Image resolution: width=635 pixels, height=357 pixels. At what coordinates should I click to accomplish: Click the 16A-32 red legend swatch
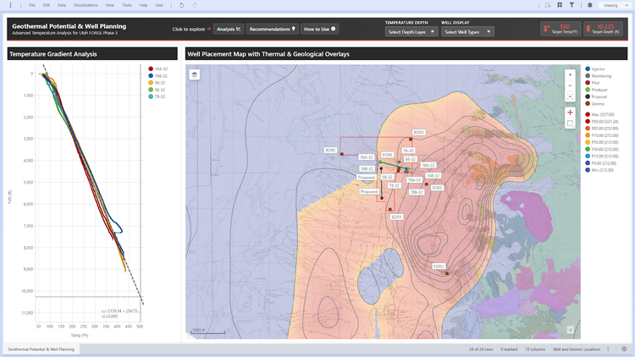point(151,69)
